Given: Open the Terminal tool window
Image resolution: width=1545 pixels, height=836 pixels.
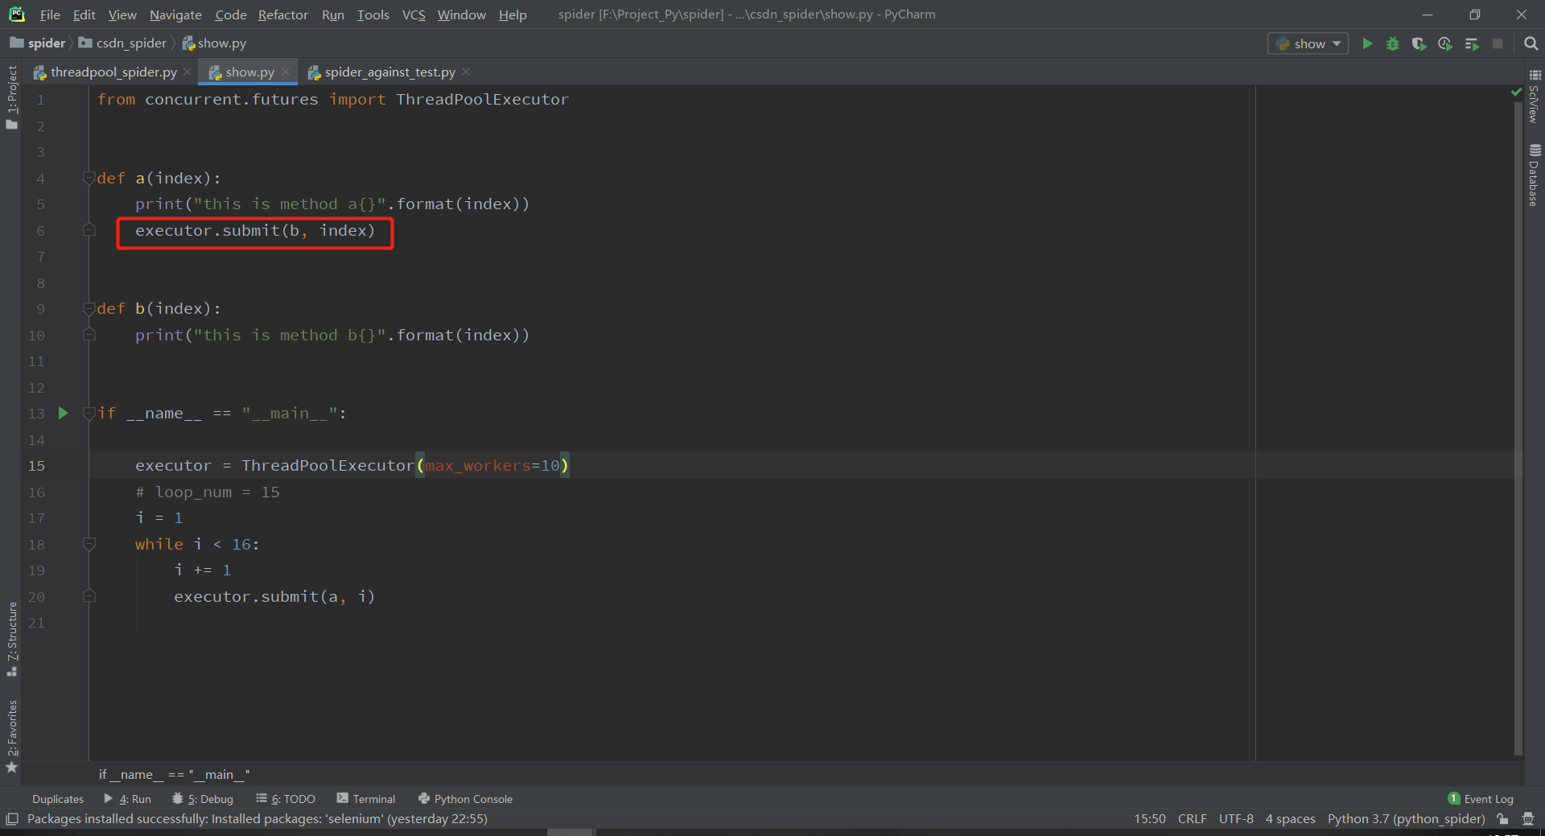Looking at the screenshot, I should (x=366, y=799).
